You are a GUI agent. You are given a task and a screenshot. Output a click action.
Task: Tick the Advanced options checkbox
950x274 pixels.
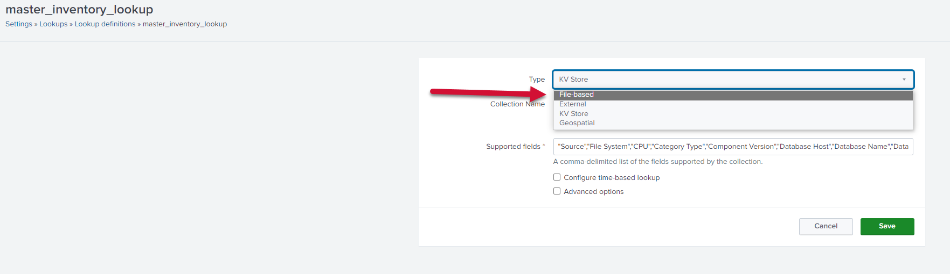coord(557,191)
